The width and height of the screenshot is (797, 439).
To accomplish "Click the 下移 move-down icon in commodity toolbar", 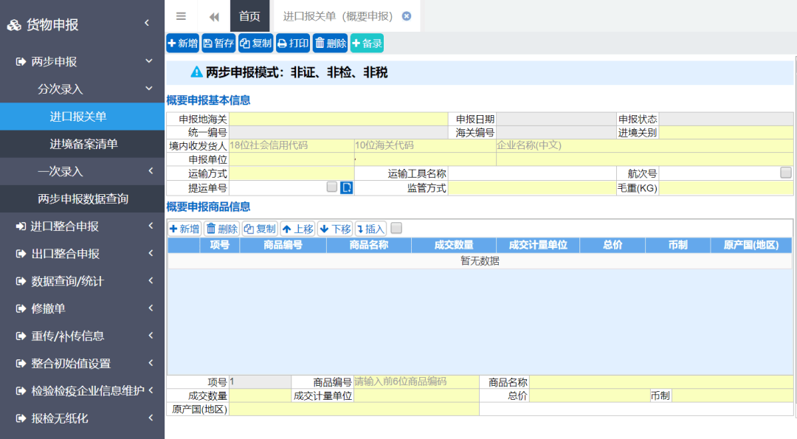I will pyautogui.click(x=334, y=228).
